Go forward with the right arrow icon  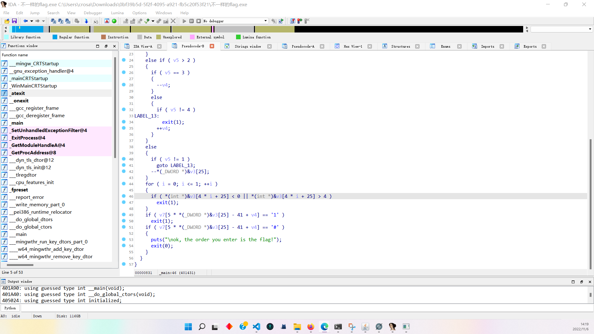pyautogui.click(x=37, y=21)
